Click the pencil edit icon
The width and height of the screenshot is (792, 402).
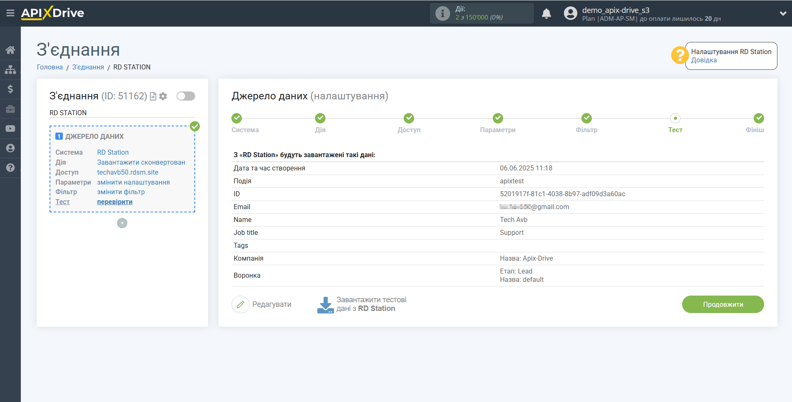(x=241, y=304)
